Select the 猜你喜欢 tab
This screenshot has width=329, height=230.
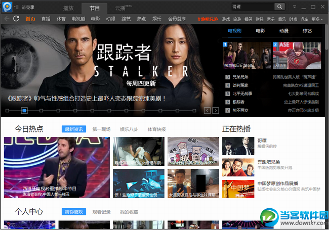click(x=74, y=212)
